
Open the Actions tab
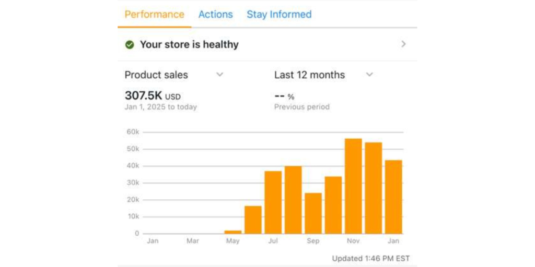(x=215, y=15)
